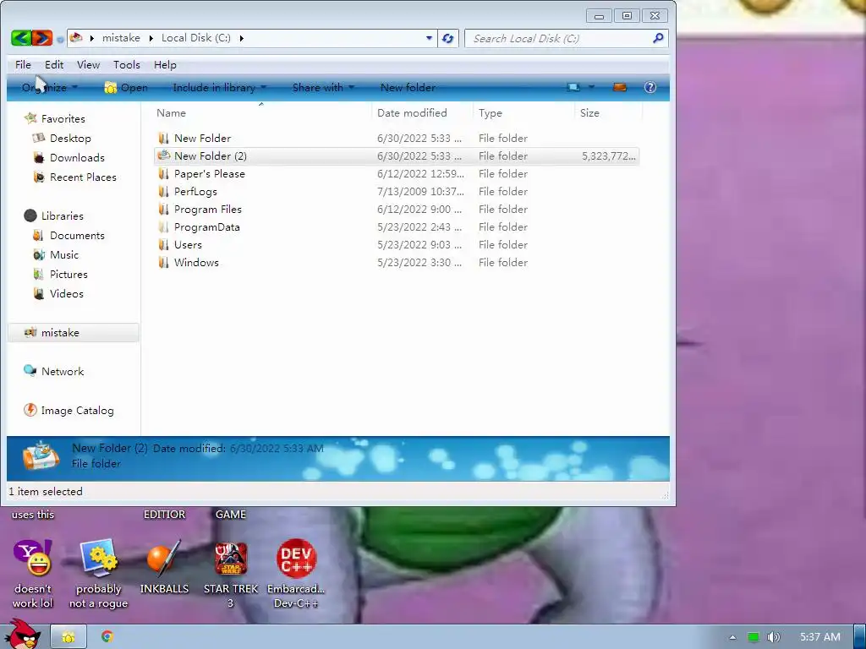
Task: Click the volume speaker tray icon
Action: [773, 637]
